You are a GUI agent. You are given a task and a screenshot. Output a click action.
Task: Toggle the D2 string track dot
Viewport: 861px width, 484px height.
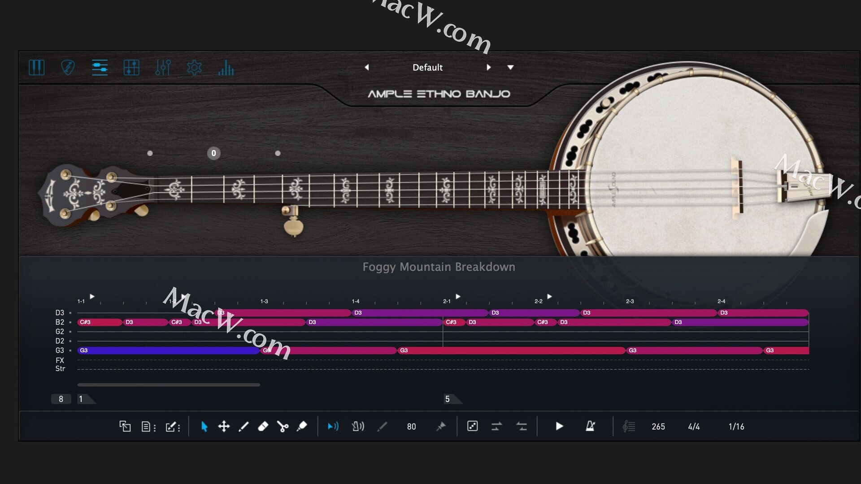pos(70,341)
